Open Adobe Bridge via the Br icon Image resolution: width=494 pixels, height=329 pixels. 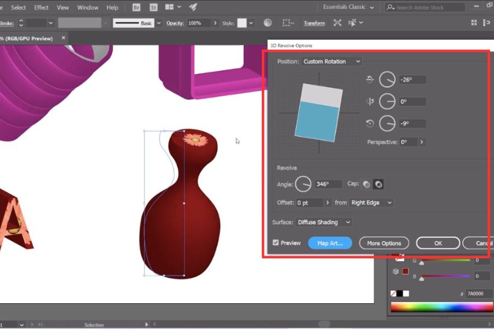click(x=136, y=8)
